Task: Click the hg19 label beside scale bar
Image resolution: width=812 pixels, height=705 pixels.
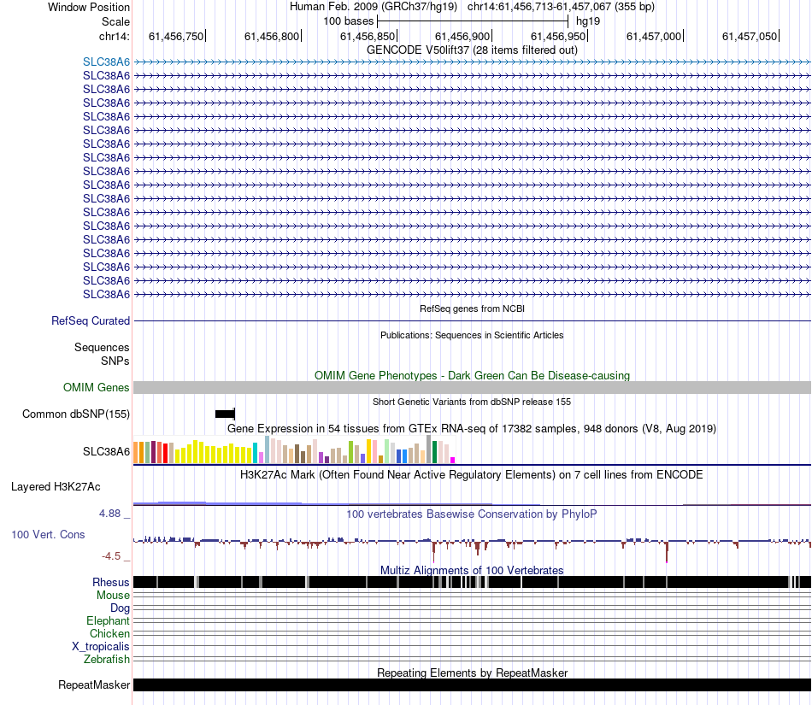Action: 588,21
